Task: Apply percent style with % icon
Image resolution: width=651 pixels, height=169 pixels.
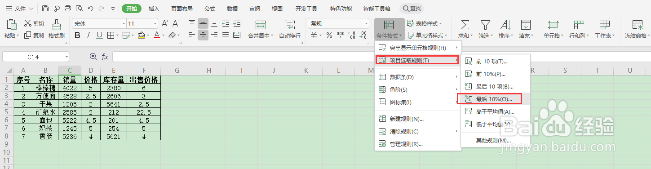Action: click(329, 35)
